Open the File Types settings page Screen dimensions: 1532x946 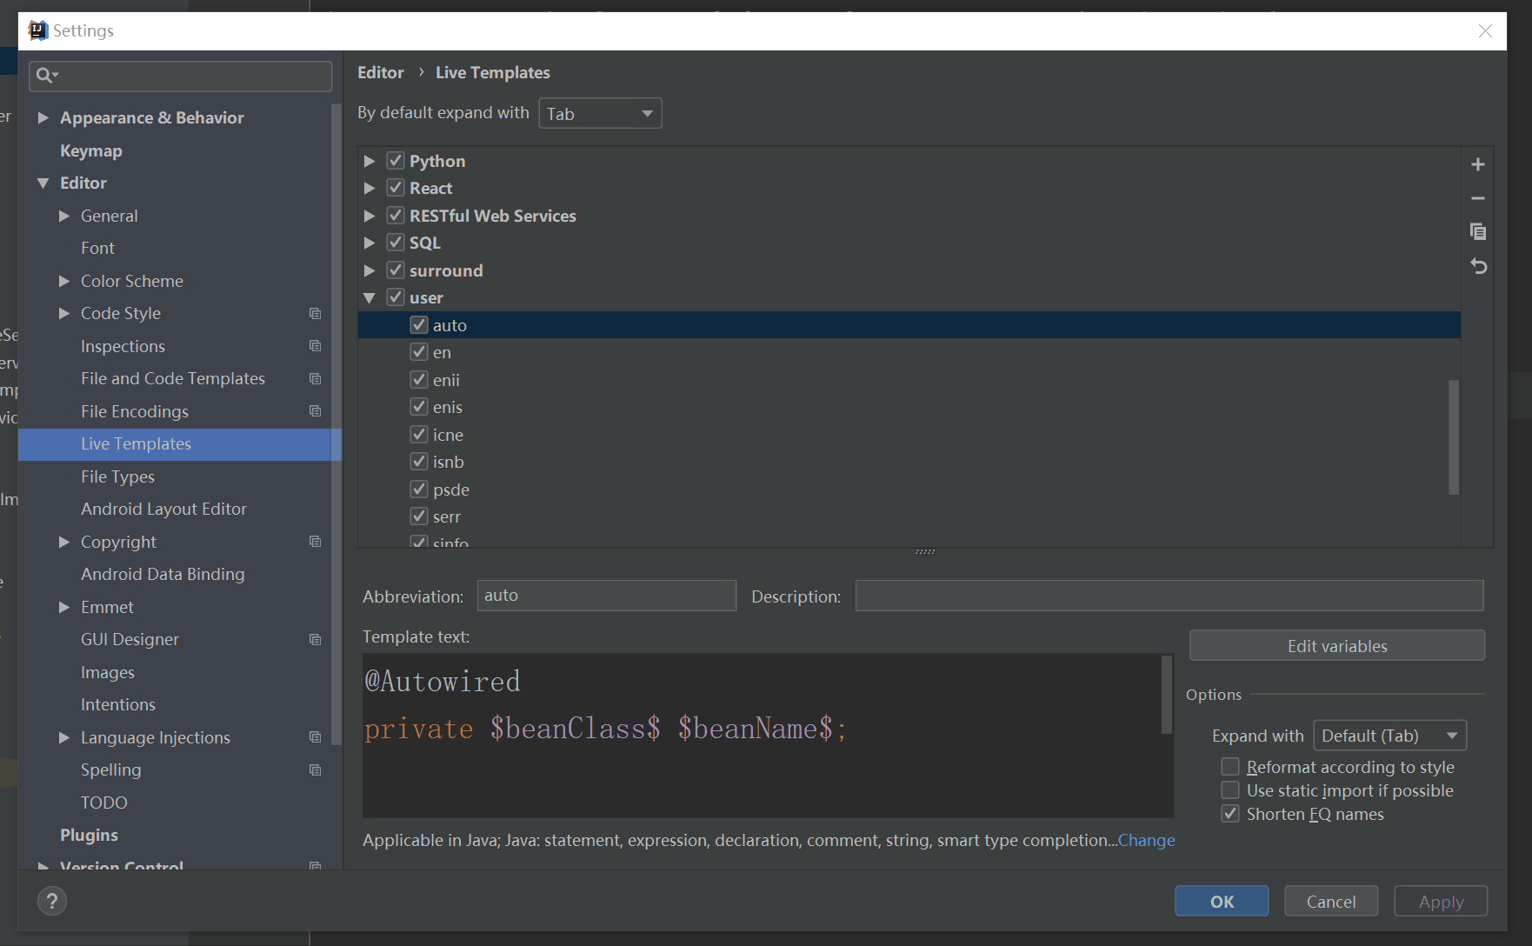pos(117,476)
